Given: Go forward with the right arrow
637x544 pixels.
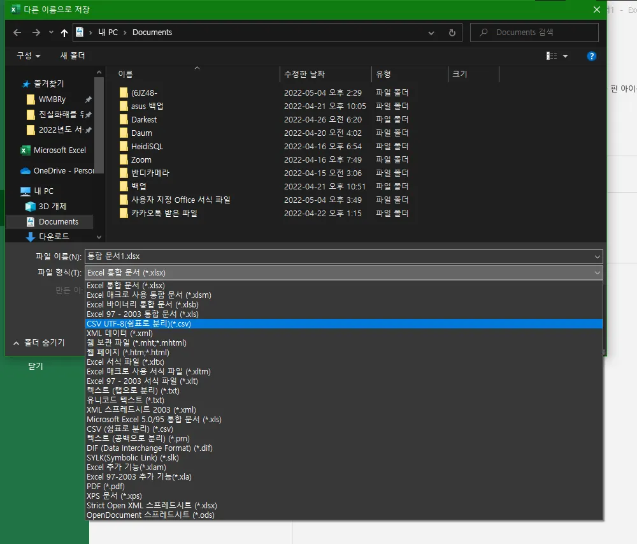Looking at the screenshot, I should [36, 33].
